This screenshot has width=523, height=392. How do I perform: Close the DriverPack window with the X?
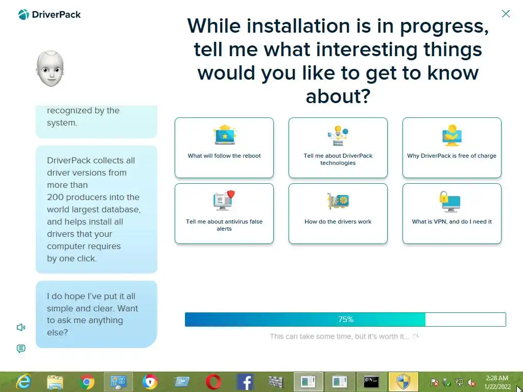coord(506,14)
